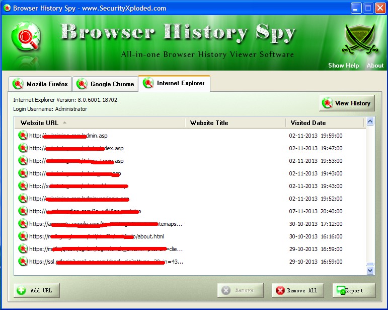Click the icon on 30-10-2013 16:16:00 row
Screen dimensions: 388x310
[x=23, y=236]
